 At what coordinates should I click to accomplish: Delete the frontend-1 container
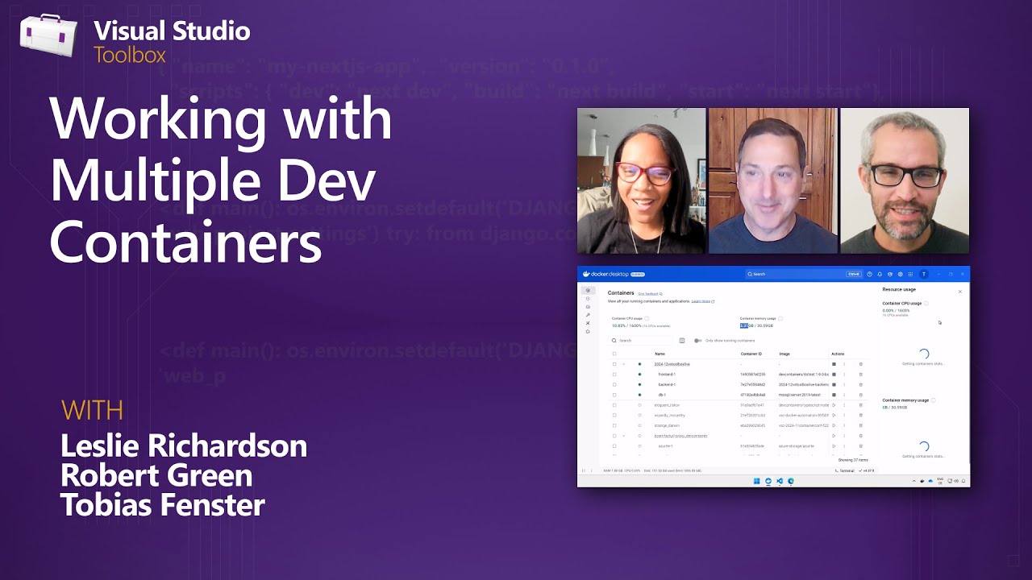[860, 375]
